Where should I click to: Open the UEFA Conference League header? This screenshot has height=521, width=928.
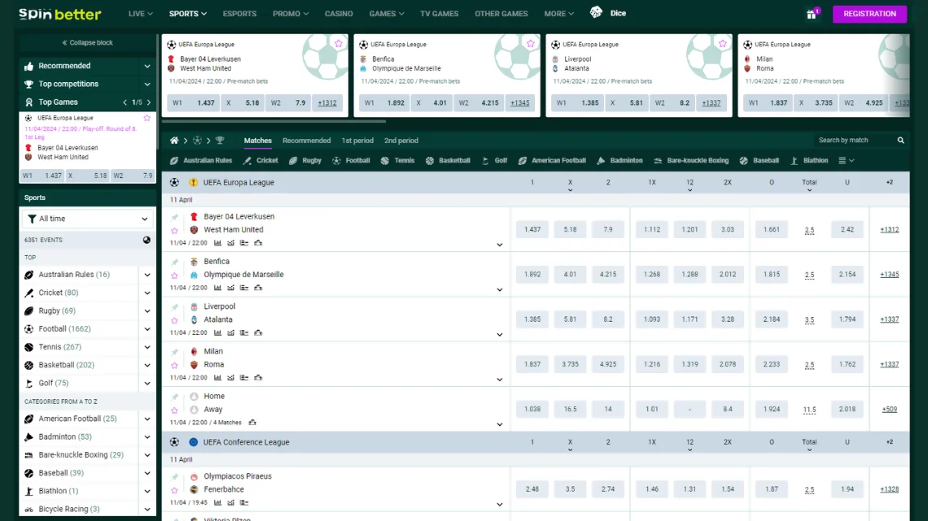coord(246,442)
